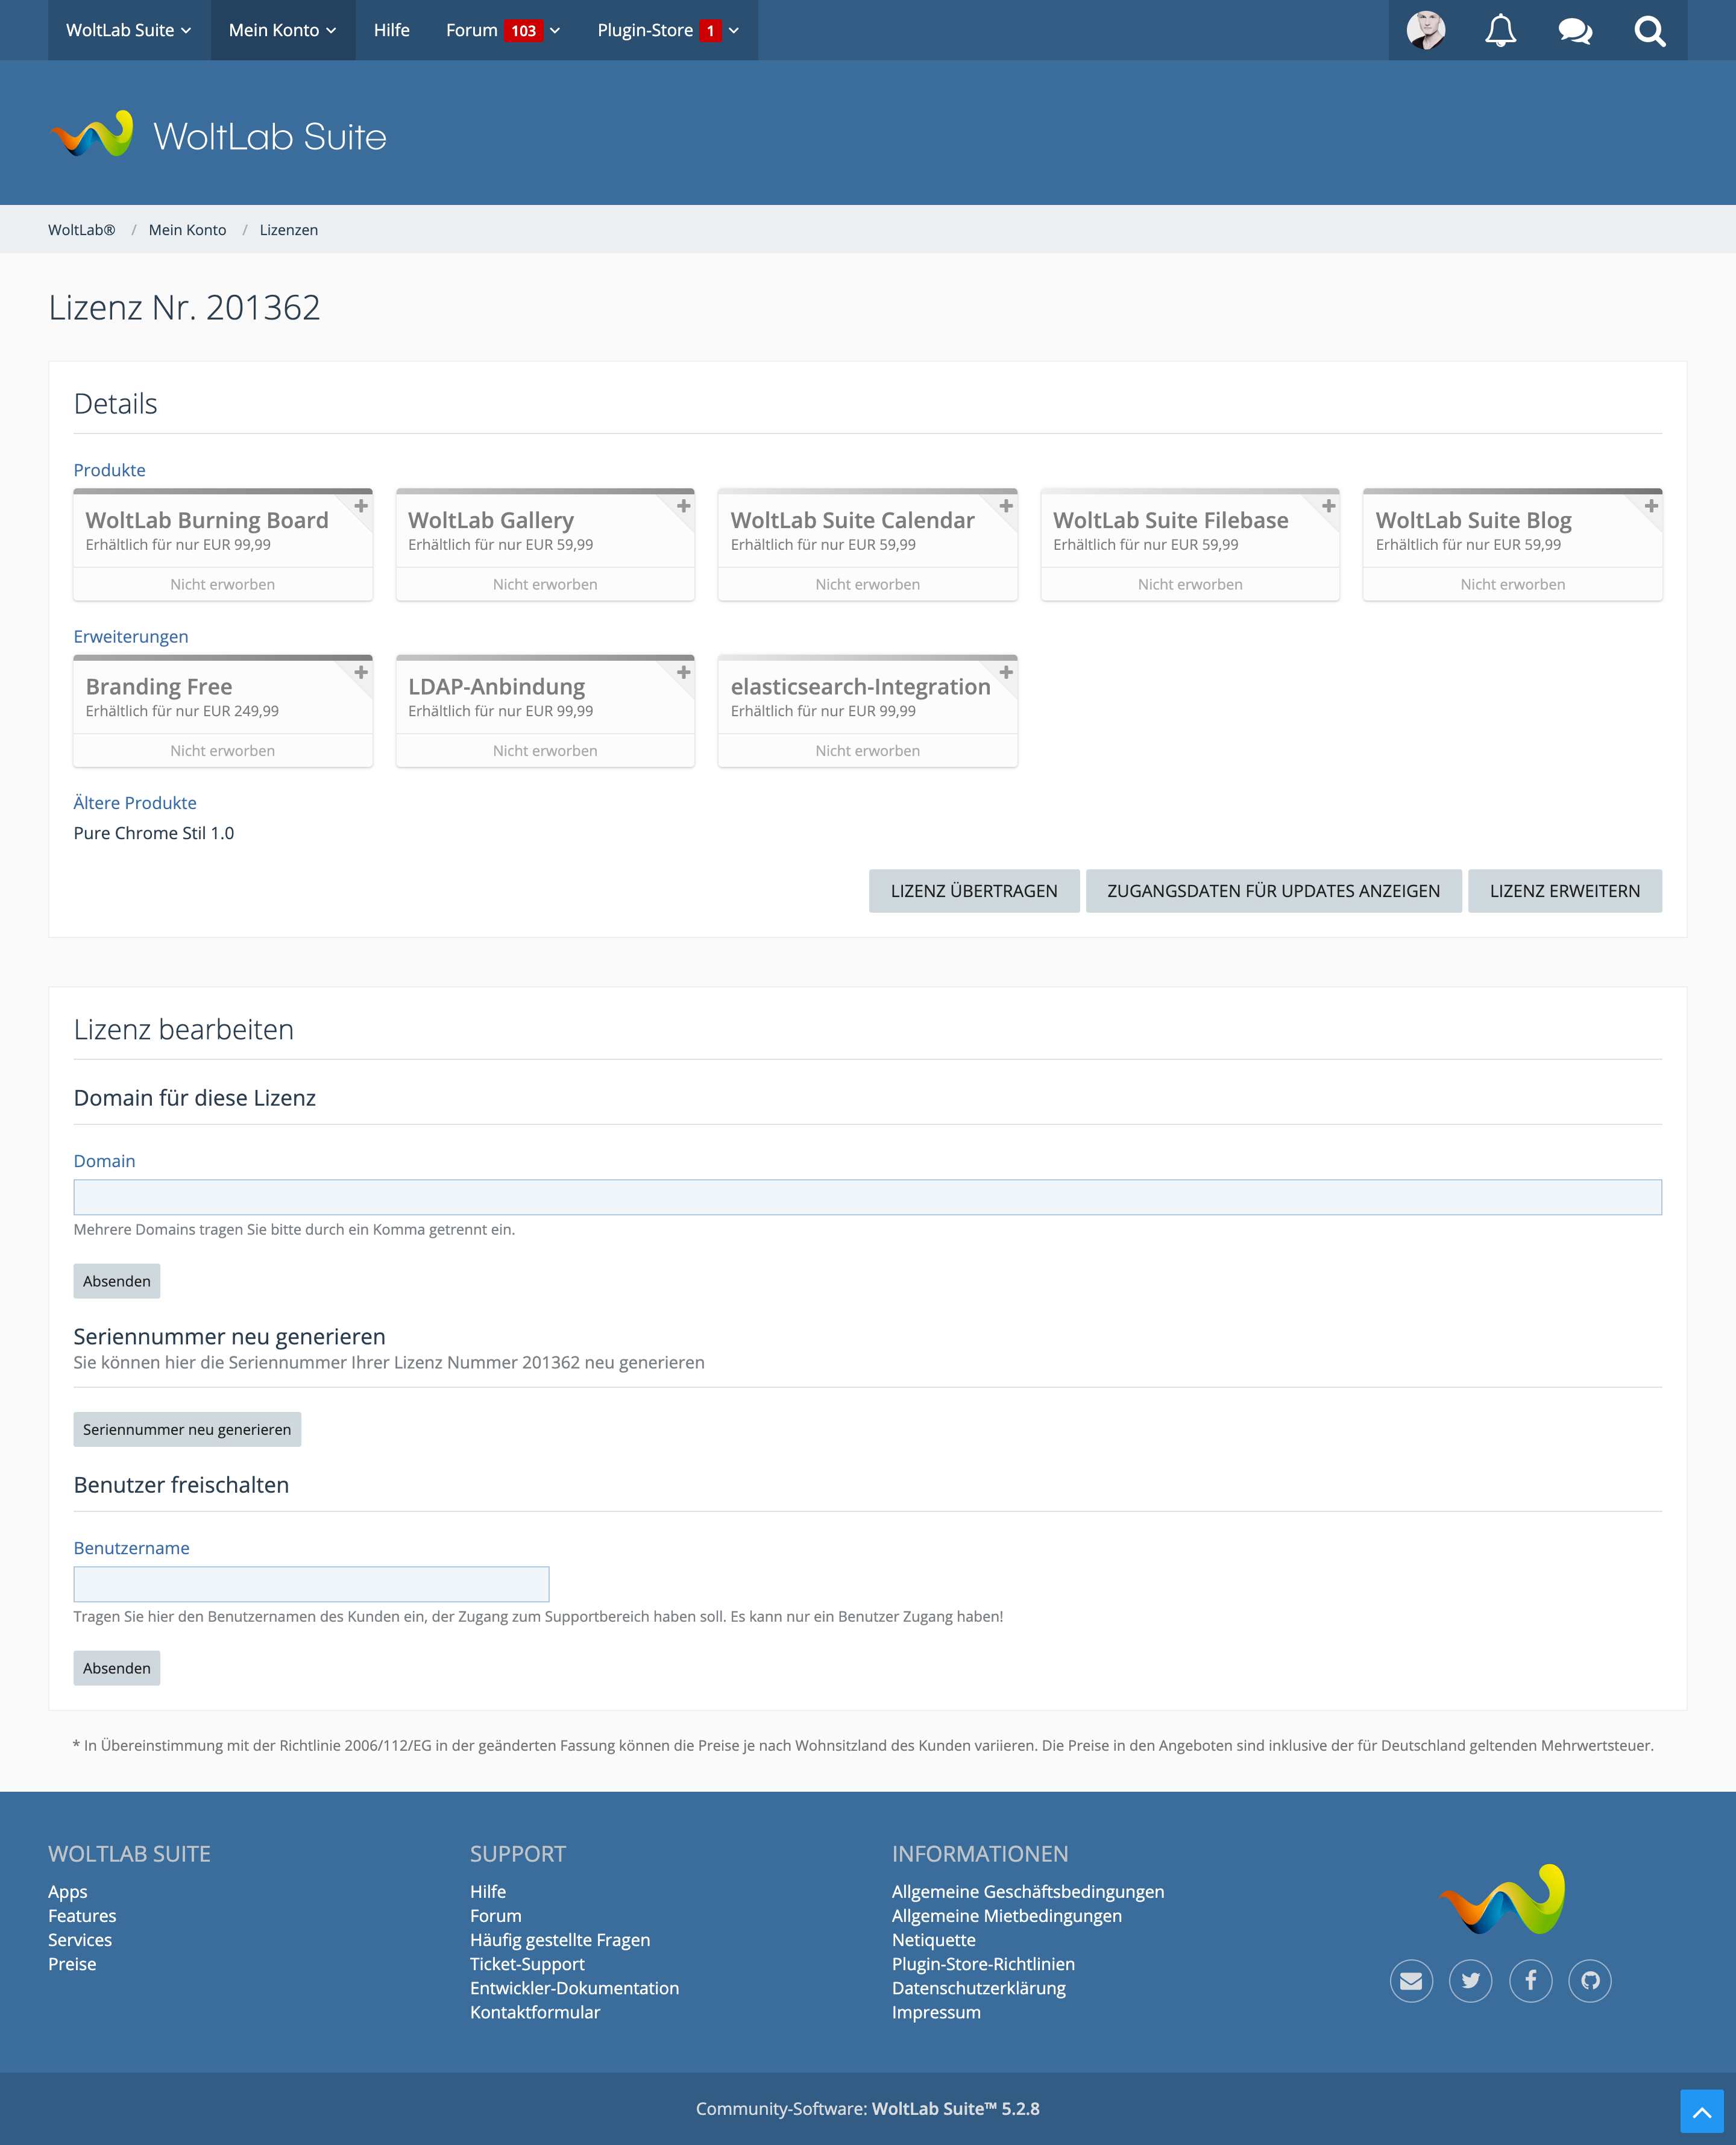Focus the Domain input field
Screen dimensions: 1736x2145
(x=867, y=1197)
